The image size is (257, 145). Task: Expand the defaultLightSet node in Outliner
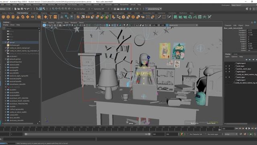pos(6,59)
